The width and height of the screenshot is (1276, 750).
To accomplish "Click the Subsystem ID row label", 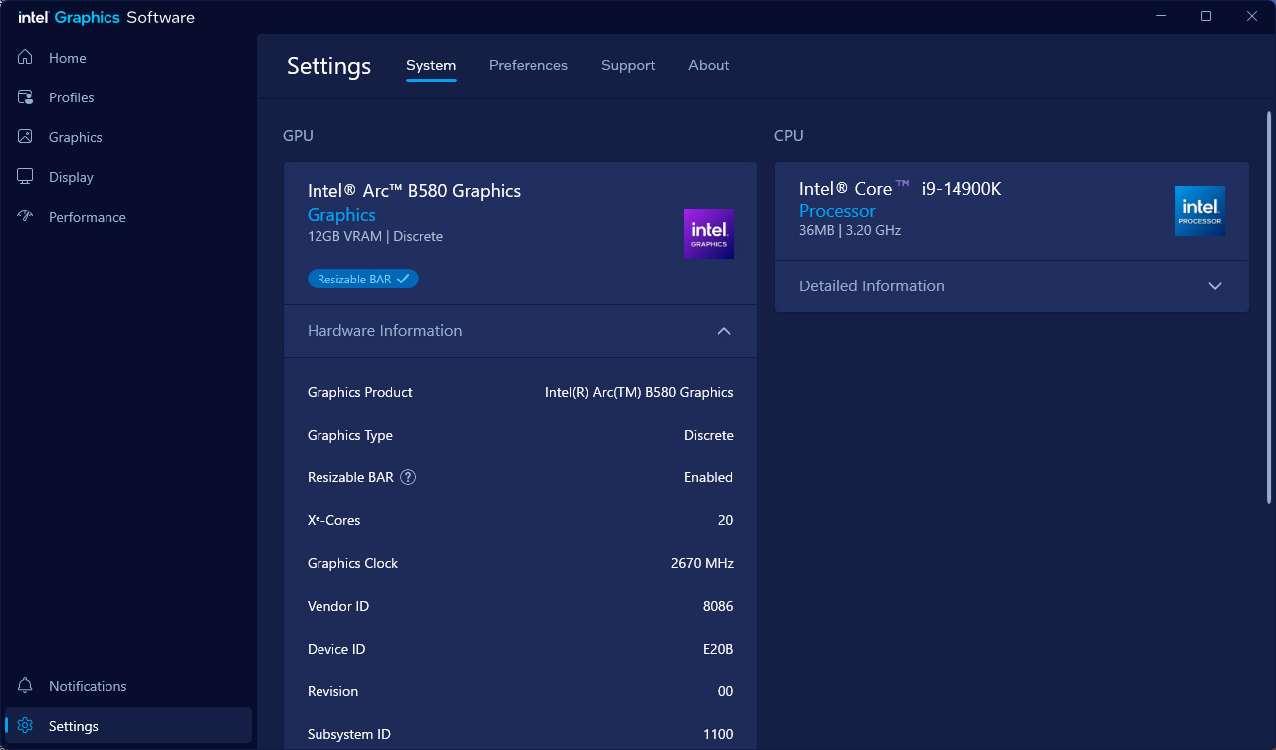I will 349,734.
